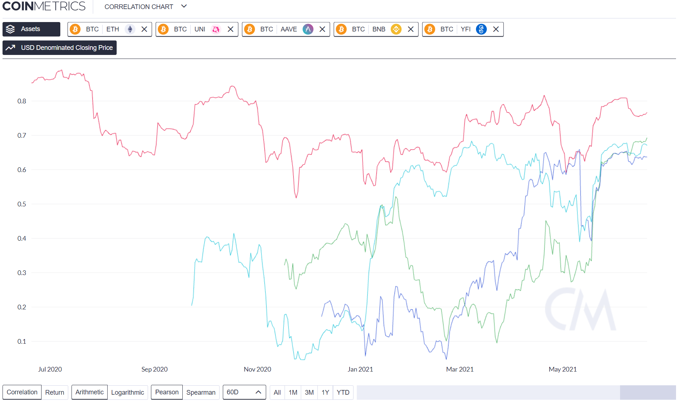Click the Bitcoin icon in the BTC-ETH pair
Viewport: 680px width, 403px height.
tap(75, 29)
